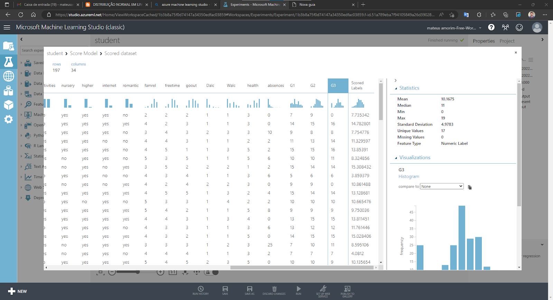Screen dimensions: 553x300
Task: Expand the Machine Learning tree node
Action: tap(21, 115)
